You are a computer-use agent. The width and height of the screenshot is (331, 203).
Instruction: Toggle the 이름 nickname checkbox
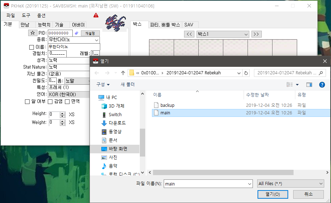31,48
